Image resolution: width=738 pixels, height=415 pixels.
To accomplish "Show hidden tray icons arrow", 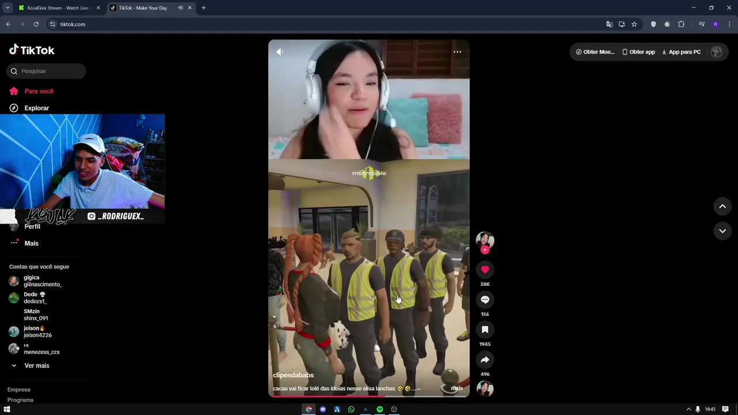I will click(688, 409).
